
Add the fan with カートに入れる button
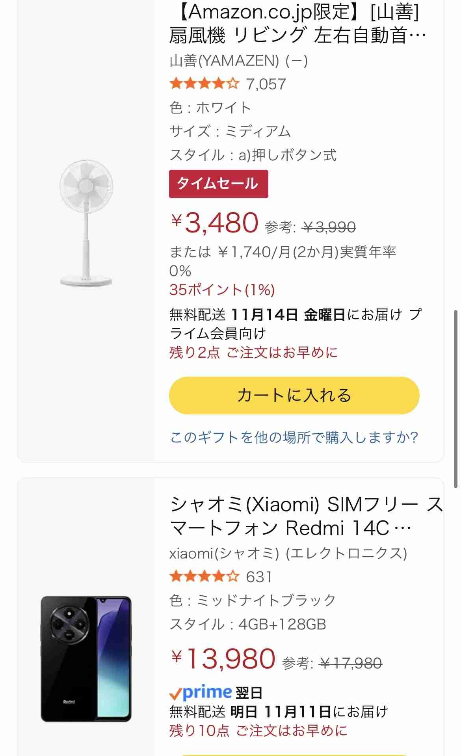pos(294,396)
